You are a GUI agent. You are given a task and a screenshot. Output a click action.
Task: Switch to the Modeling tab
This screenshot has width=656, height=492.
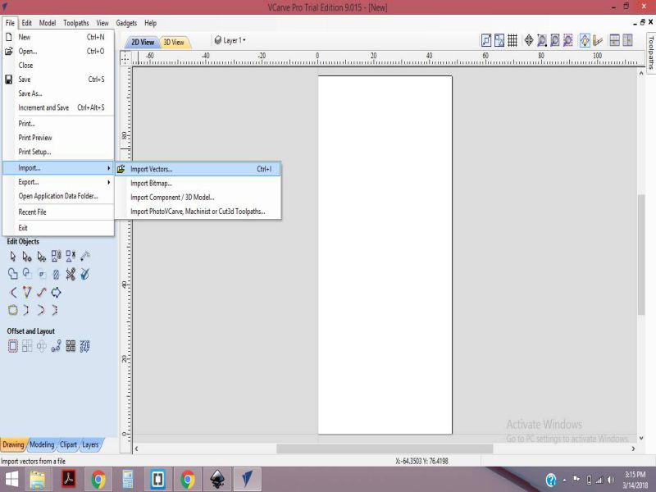tap(42, 444)
